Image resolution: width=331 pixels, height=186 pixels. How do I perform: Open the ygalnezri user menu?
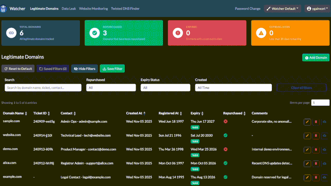[317, 8]
